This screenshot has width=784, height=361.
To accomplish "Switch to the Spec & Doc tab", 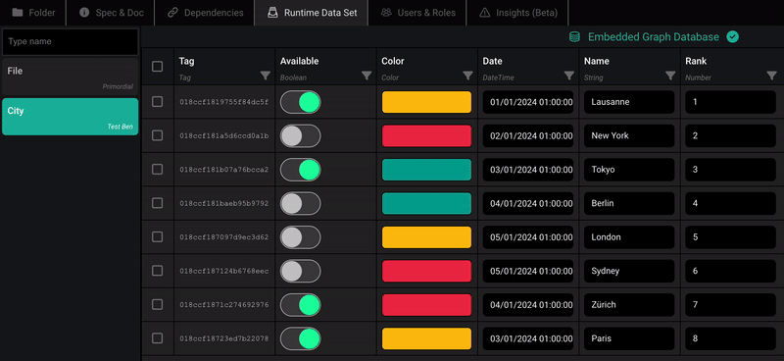I will pos(111,13).
